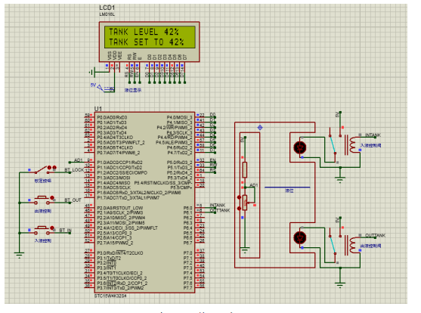The width and height of the screenshot is (421, 313).
Task: Click the ground symbol below the buttons
Action: (x=20, y=255)
